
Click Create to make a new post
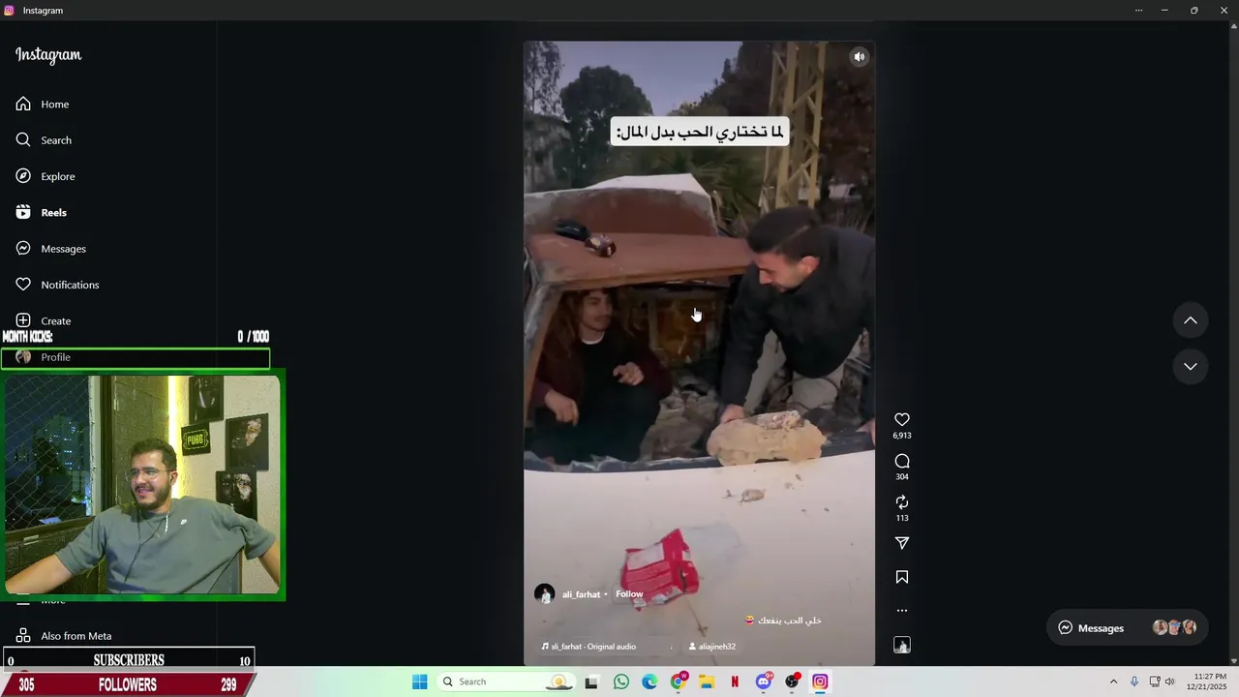click(45, 320)
